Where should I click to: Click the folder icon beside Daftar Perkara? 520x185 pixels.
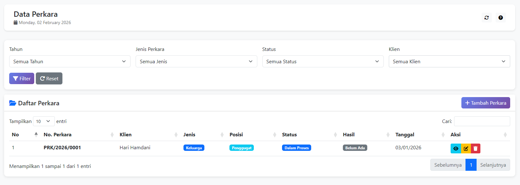point(13,103)
